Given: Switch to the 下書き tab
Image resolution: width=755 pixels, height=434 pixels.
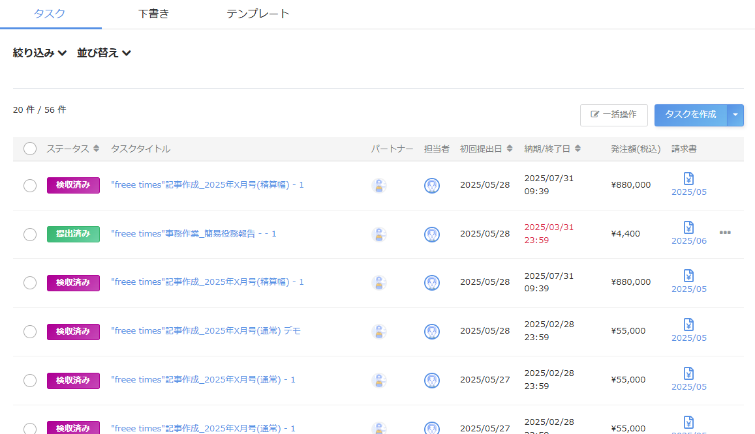Looking at the screenshot, I should point(153,14).
